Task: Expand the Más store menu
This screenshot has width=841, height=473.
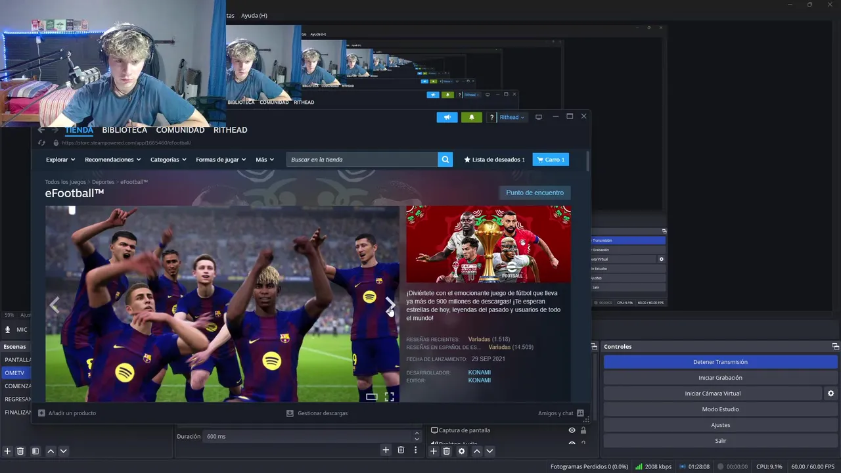Action: click(265, 160)
